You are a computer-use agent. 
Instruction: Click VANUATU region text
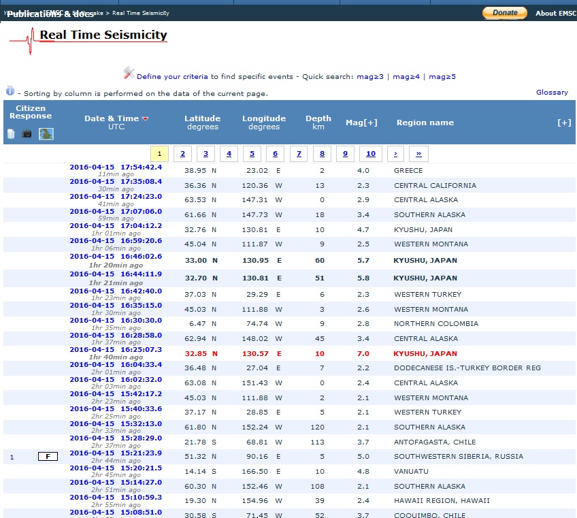pyautogui.click(x=411, y=472)
